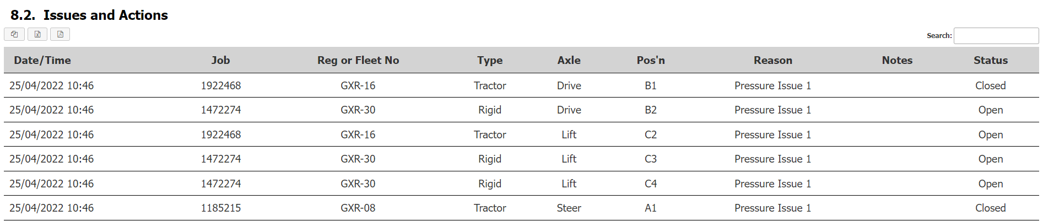Select Open status for position B2
Screen dimensions: 1043x221
[991, 110]
